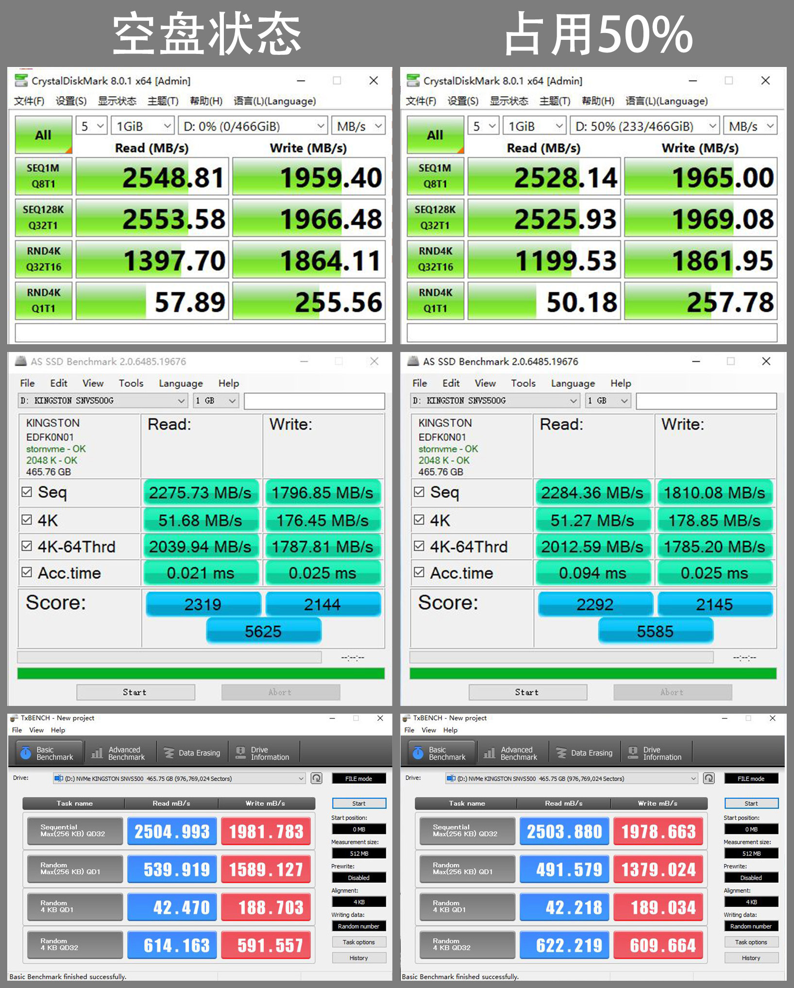Open the D: 50% (233/466GiB) drive dropdown
The width and height of the screenshot is (794, 988).
tap(645, 126)
